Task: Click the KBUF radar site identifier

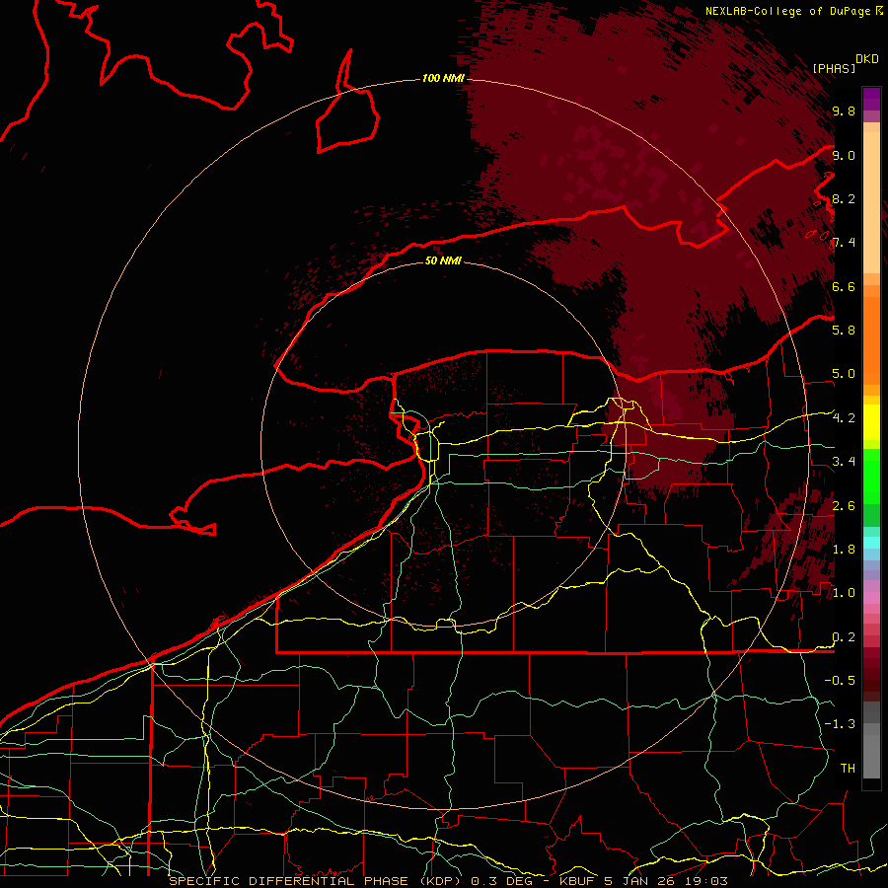Action: click(x=577, y=881)
